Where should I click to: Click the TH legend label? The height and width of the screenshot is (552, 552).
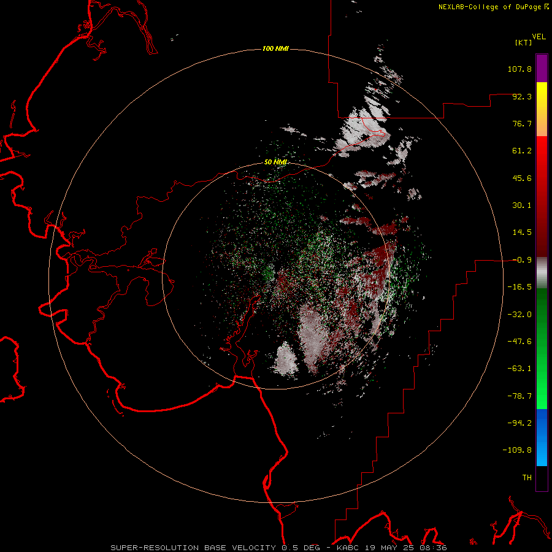tap(527, 478)
